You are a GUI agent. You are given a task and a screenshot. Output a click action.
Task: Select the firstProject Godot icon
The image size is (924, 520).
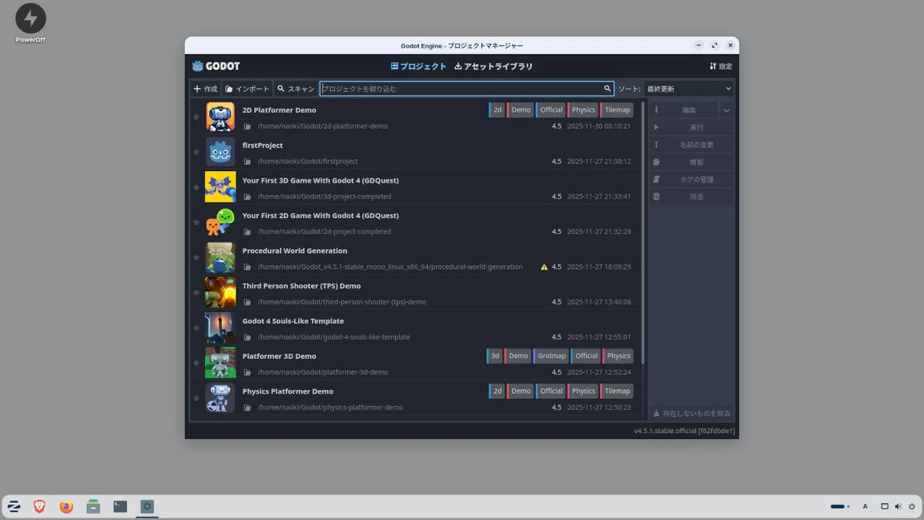(x=220, y=153)
